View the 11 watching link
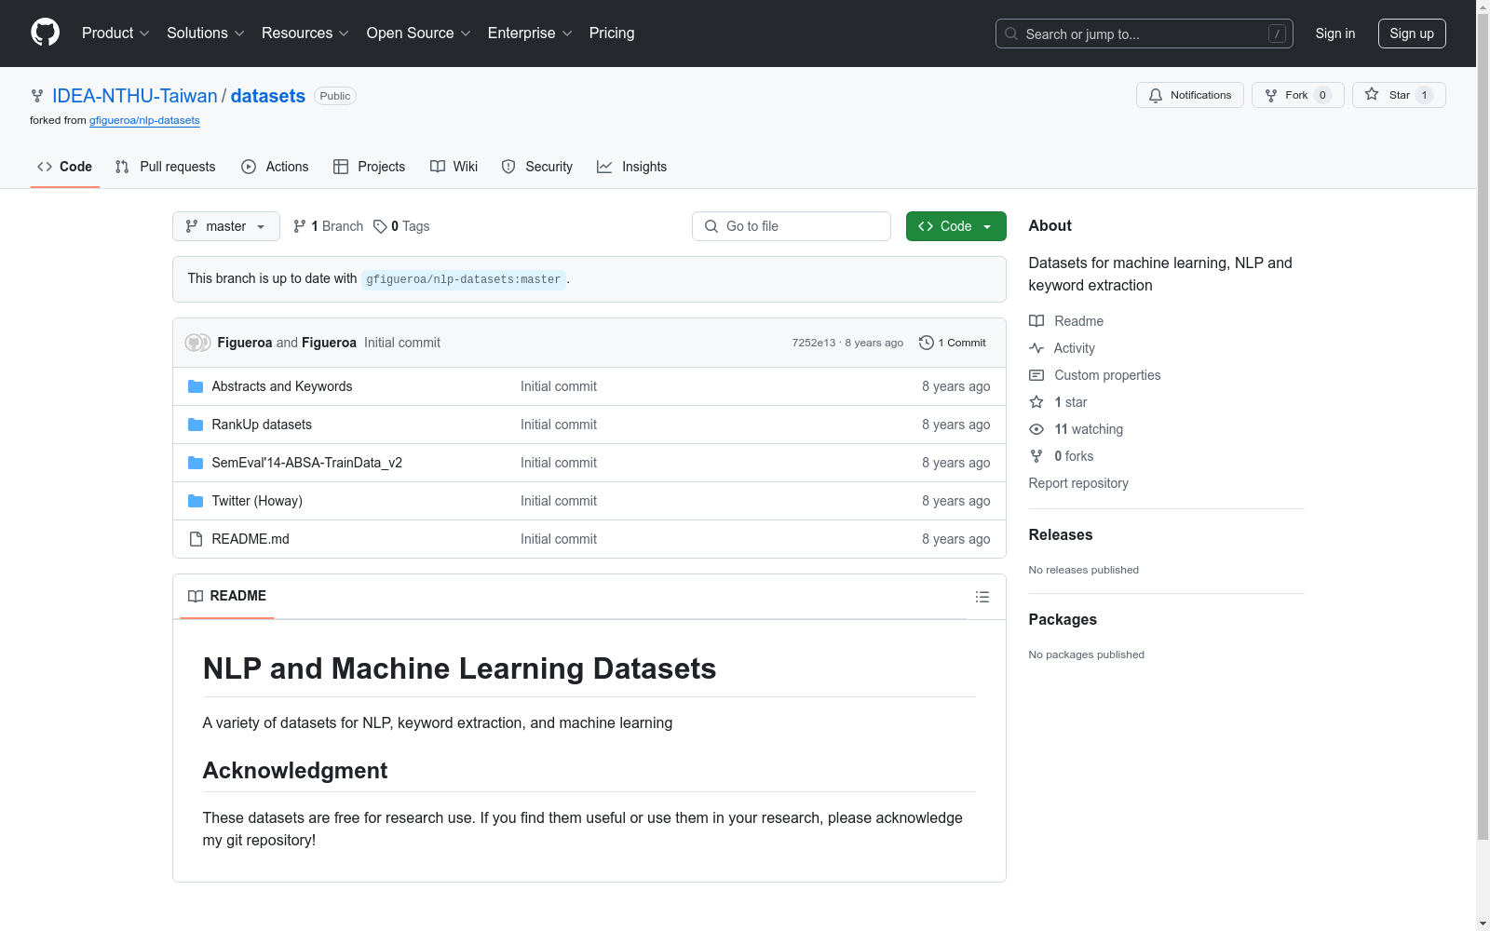Screen dimensions: 1490x931 (x=1077, y=429)
